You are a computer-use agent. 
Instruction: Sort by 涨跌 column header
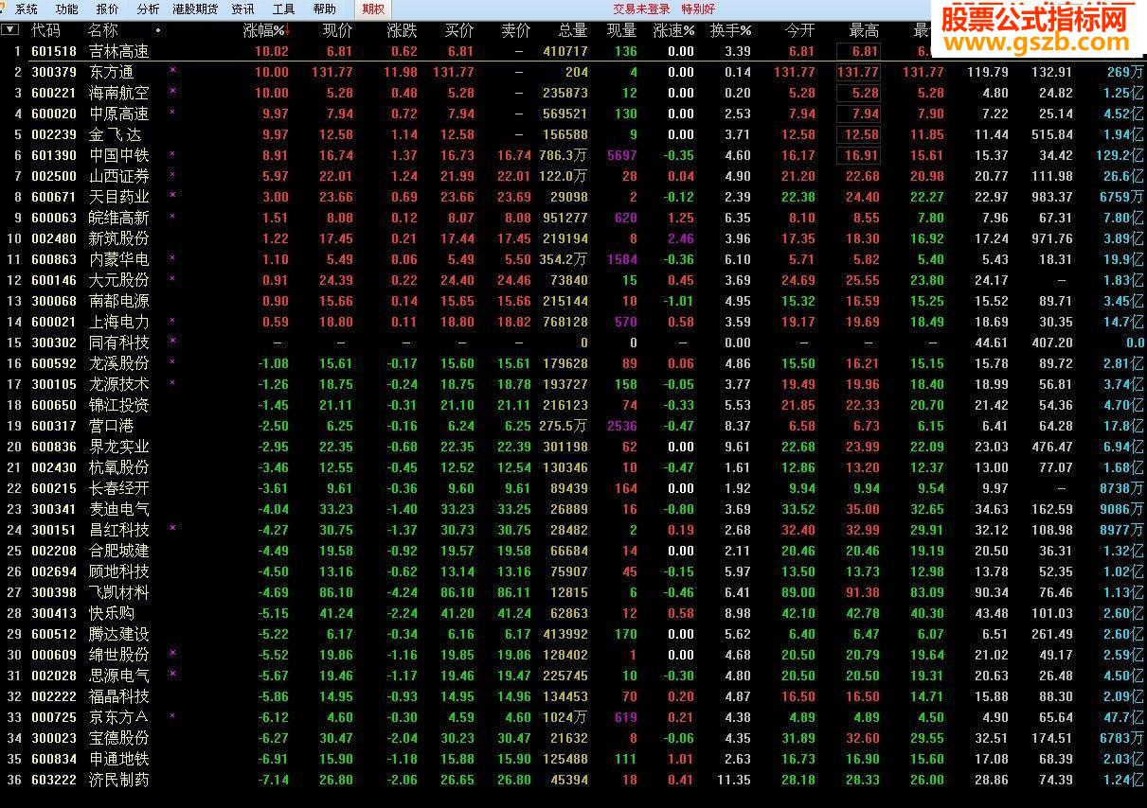(402, 30)
